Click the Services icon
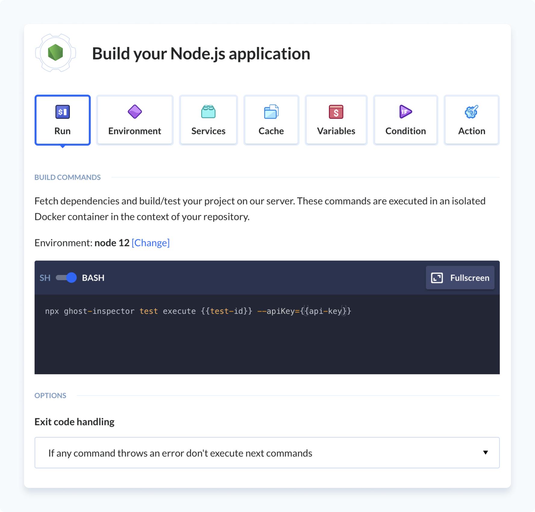 pyautogui.click(x=208, y=112)
